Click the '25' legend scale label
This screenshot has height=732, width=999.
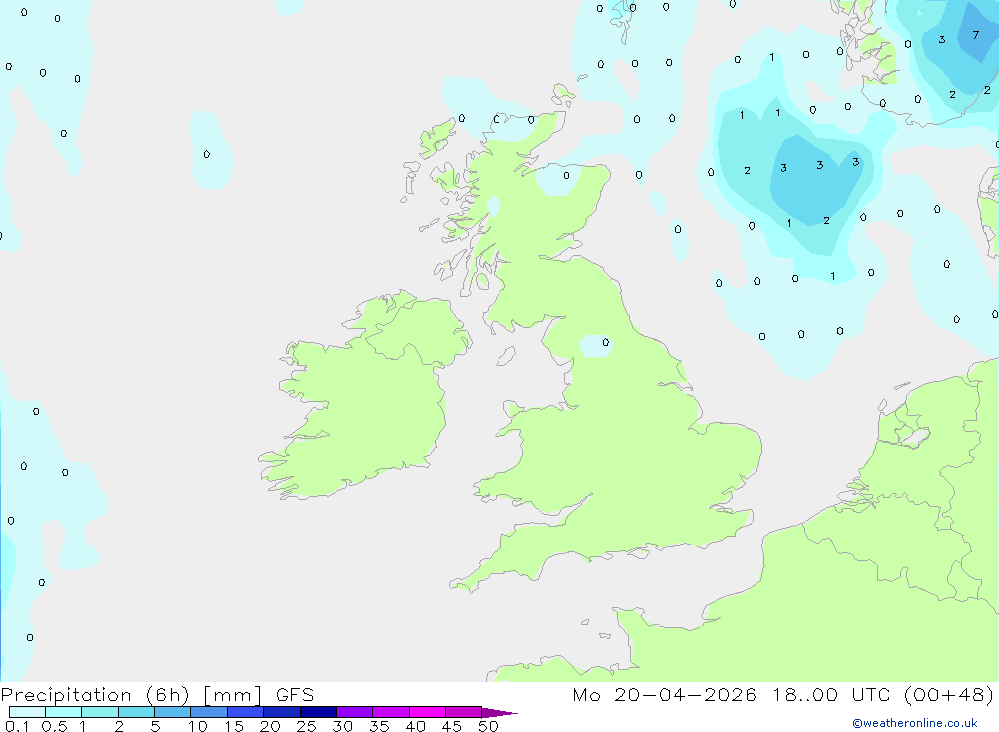pyautogui.click(x=306, y=726)
